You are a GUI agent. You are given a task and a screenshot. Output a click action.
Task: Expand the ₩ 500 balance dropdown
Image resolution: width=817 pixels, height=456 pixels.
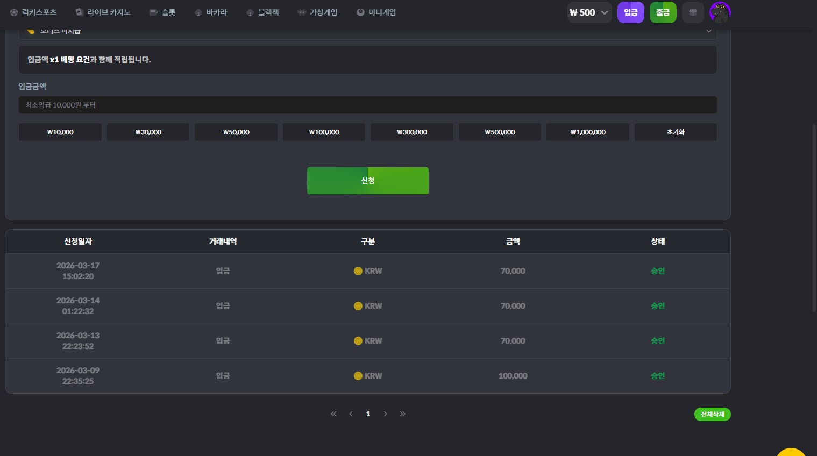pos(589,12)
